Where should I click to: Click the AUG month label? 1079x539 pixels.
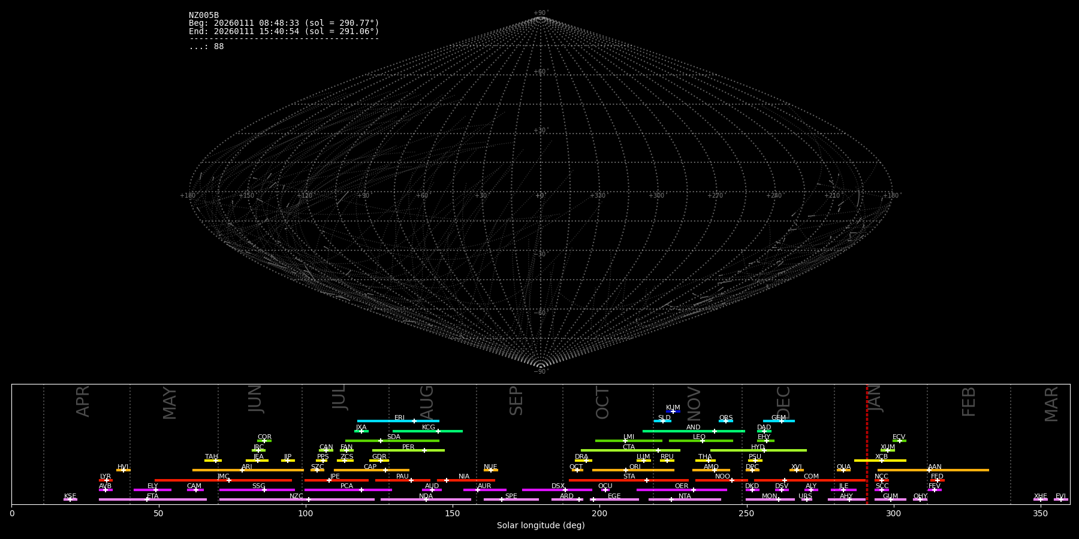coord(427,402)
